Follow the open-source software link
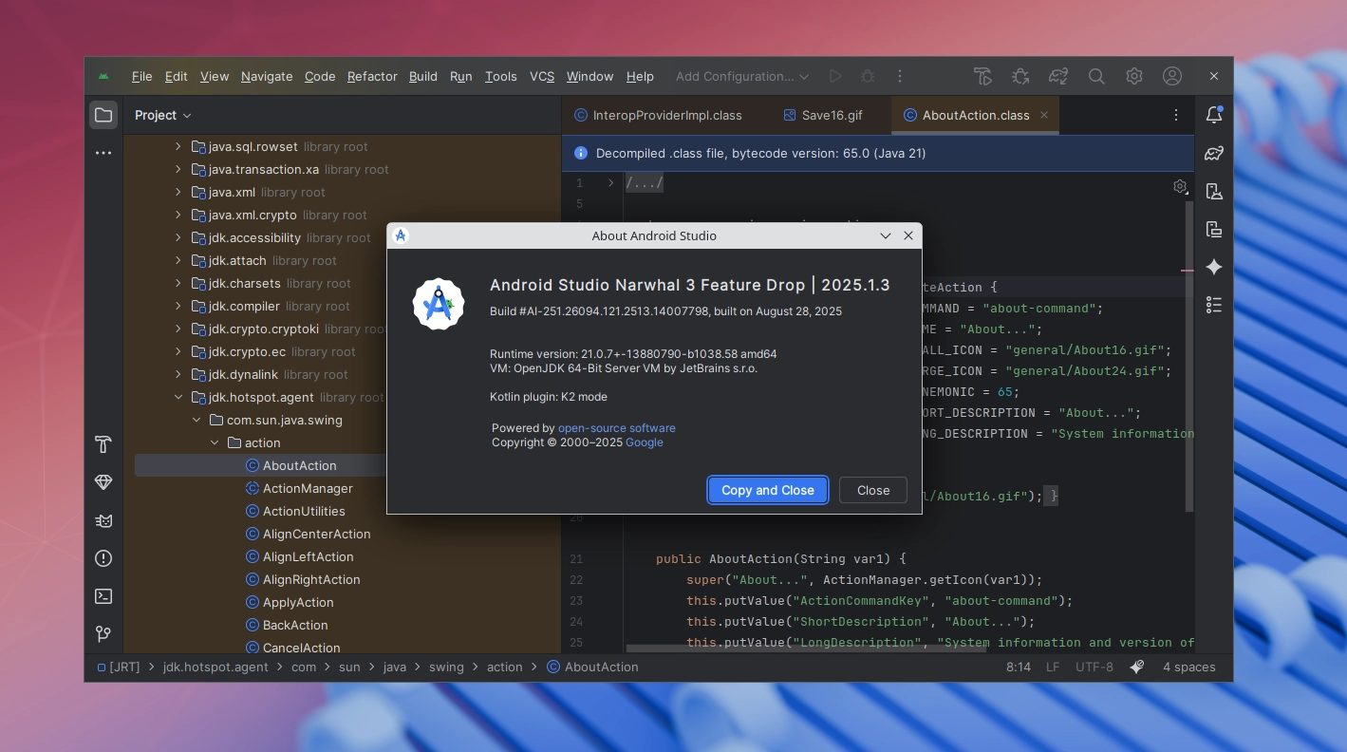The image size is (1347, 752). pyautogui.click(x=616, y=428)
